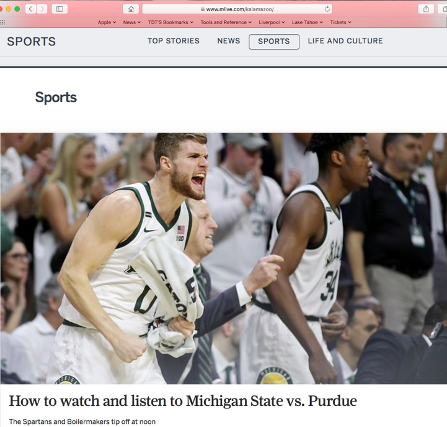Open the Lake Tahoe bookmarks dropdown

tap(307, 22)
